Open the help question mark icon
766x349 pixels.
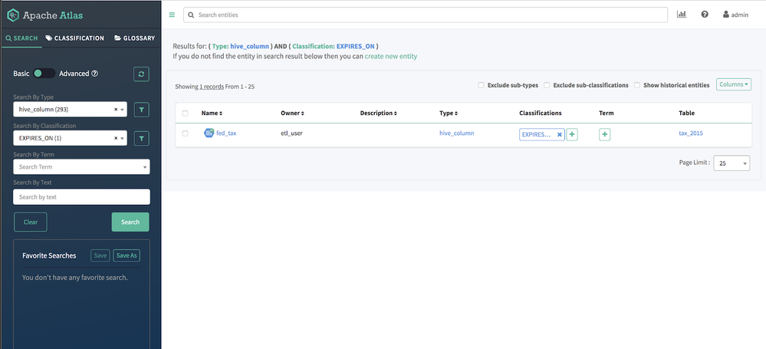pyautogui.click(x=705, y=15)
